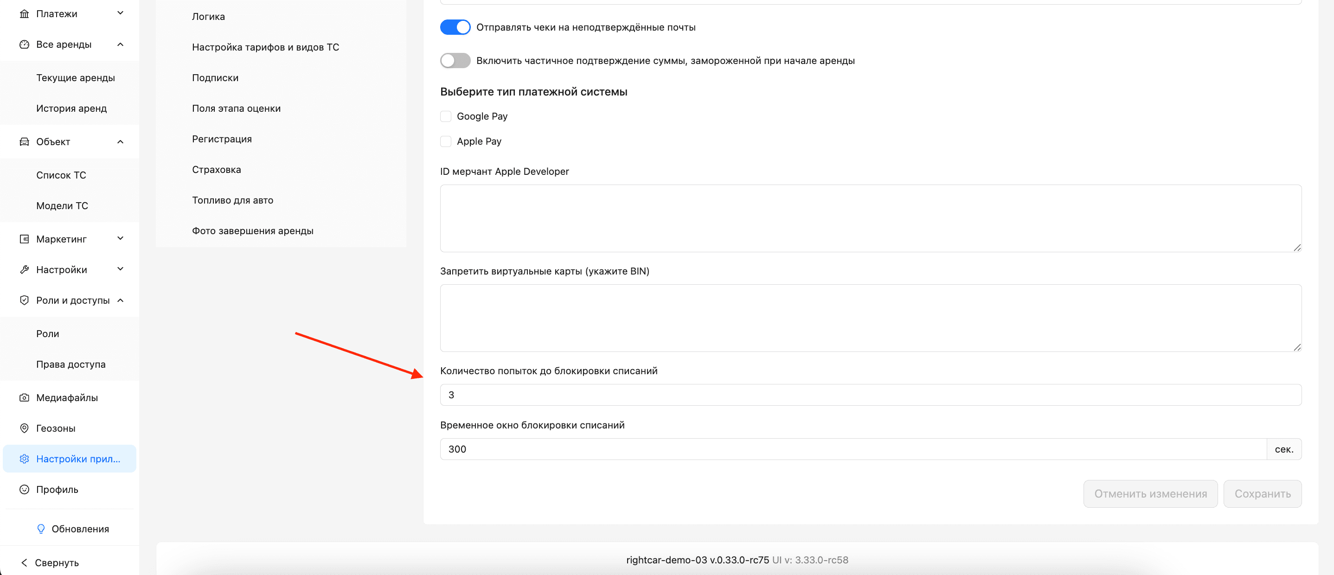Open the Подписки settings section
The height and width of the screenshot is (575, 1334).
click(x=215, y=77)
